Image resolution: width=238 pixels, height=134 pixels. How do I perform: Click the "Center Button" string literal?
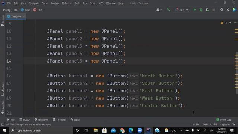(x=160, y=106)
